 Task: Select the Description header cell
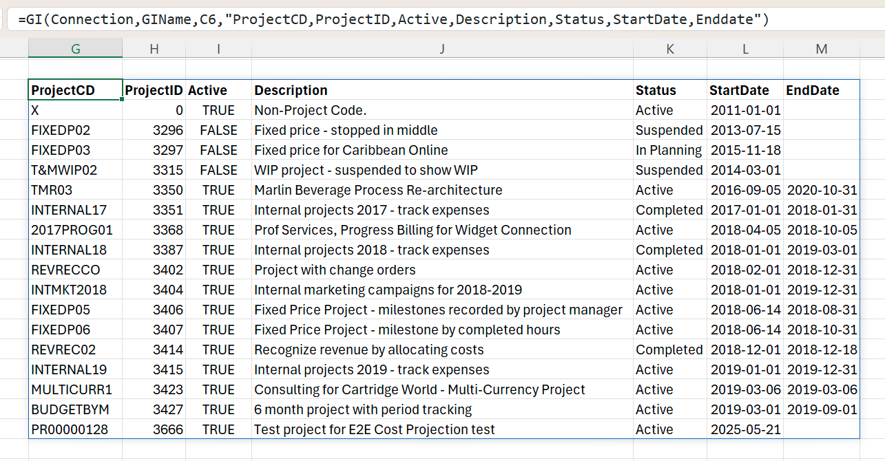442,90
